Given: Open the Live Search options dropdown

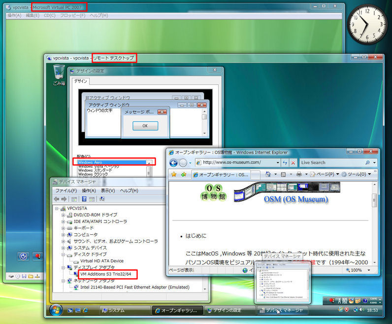Looking at the screenshot, I should pos(374,163).
